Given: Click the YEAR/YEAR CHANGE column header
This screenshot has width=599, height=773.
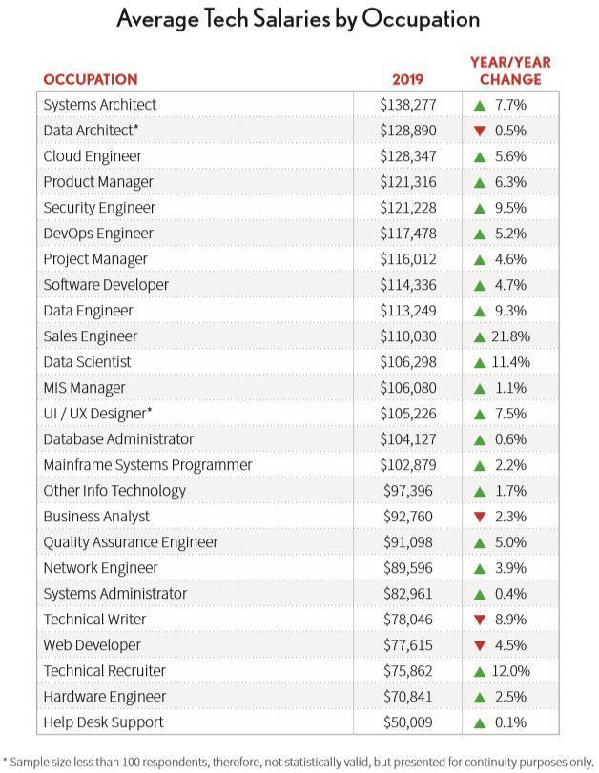Looking at the screenshot, I should coord(510,71).
